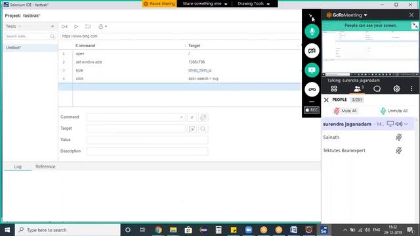Viewport: 420px width, 236px height.
Task: Toggle Sainath's muted microphone icon
Action: coord(398,137)
